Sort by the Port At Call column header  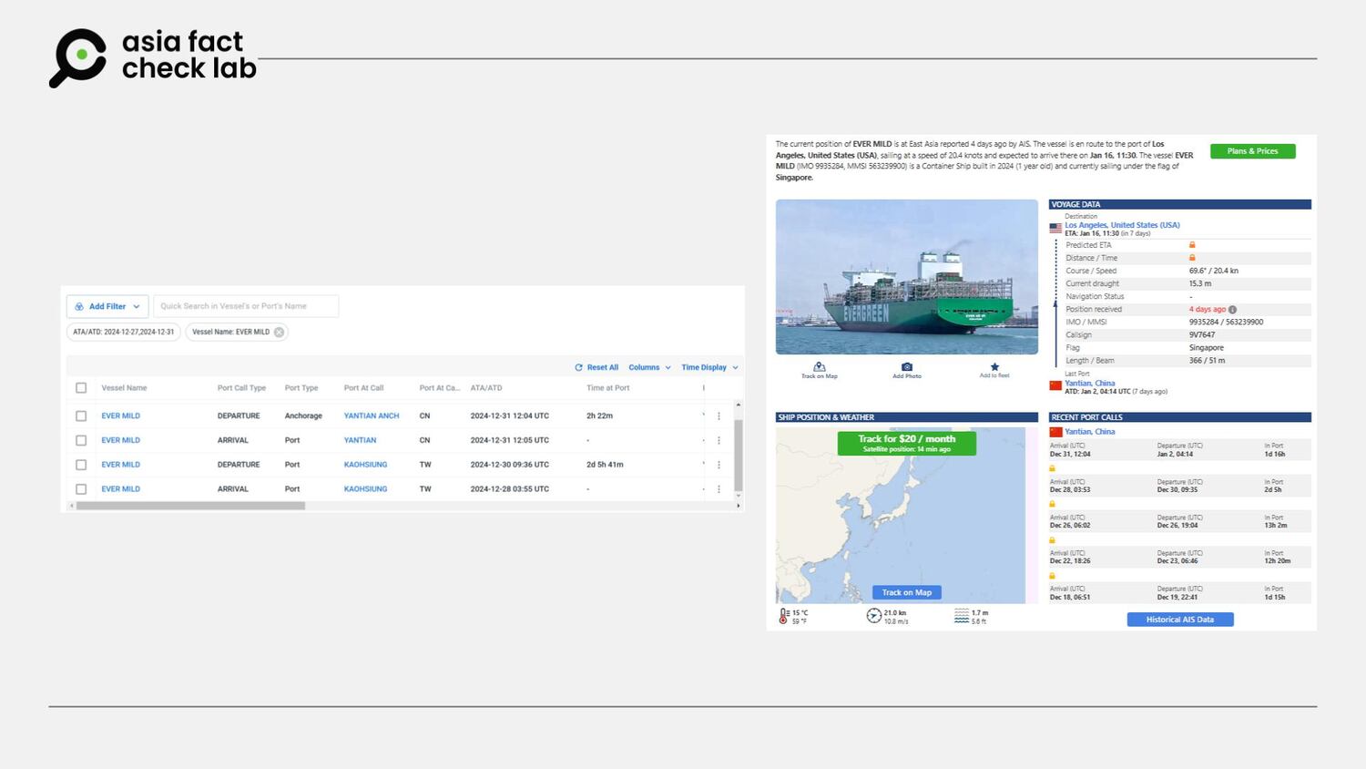coord(363,388)
